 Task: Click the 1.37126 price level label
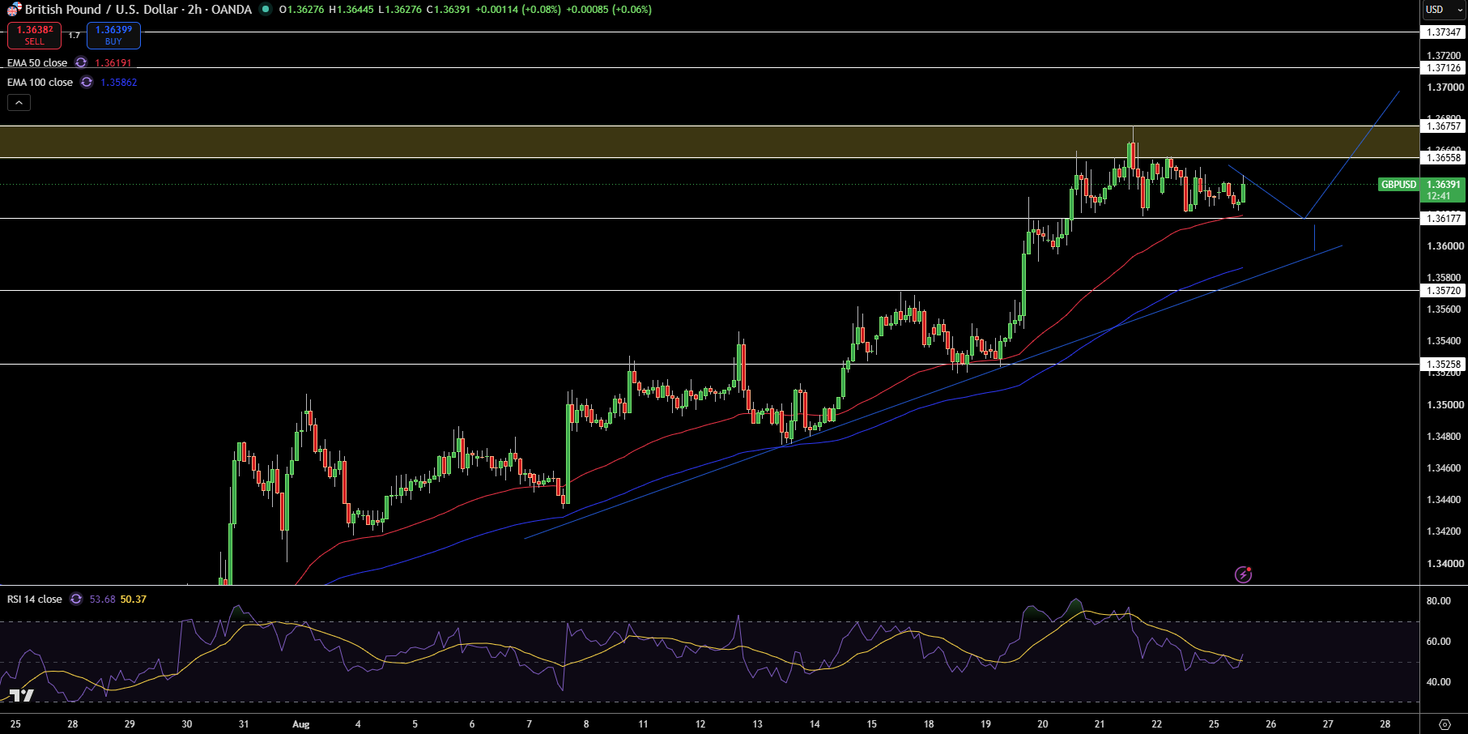click(x=1444, y=68)
